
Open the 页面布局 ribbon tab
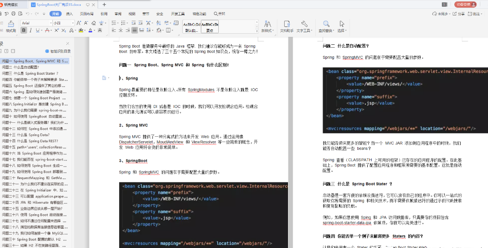click(x=87, y=13)
